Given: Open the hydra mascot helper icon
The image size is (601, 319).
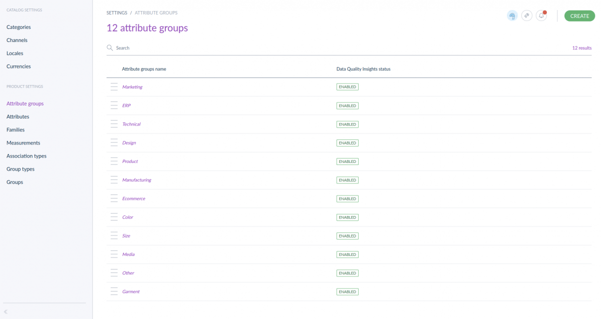Looking at the screenshot, I should tap(512, 16).
